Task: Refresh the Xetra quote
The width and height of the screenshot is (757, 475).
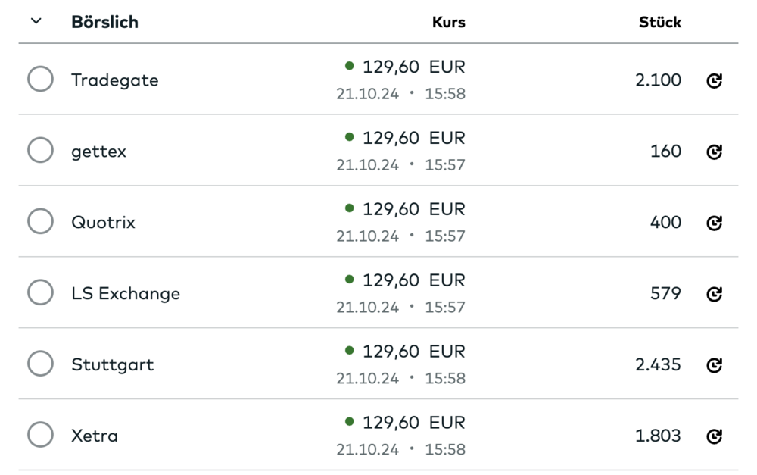Action: (x=714, y=436)
